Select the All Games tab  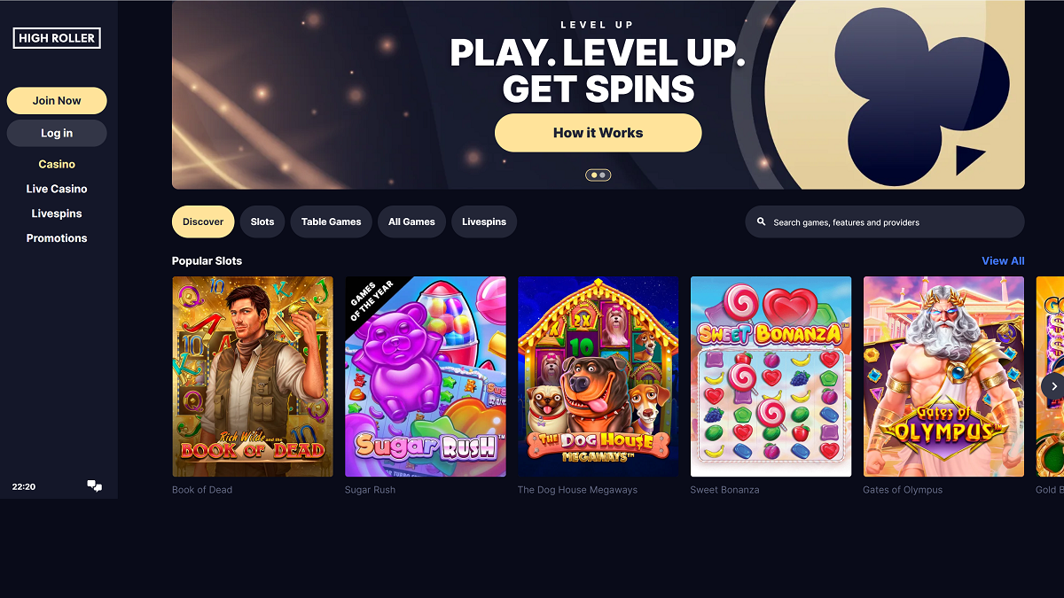click(x=411, y=221)
